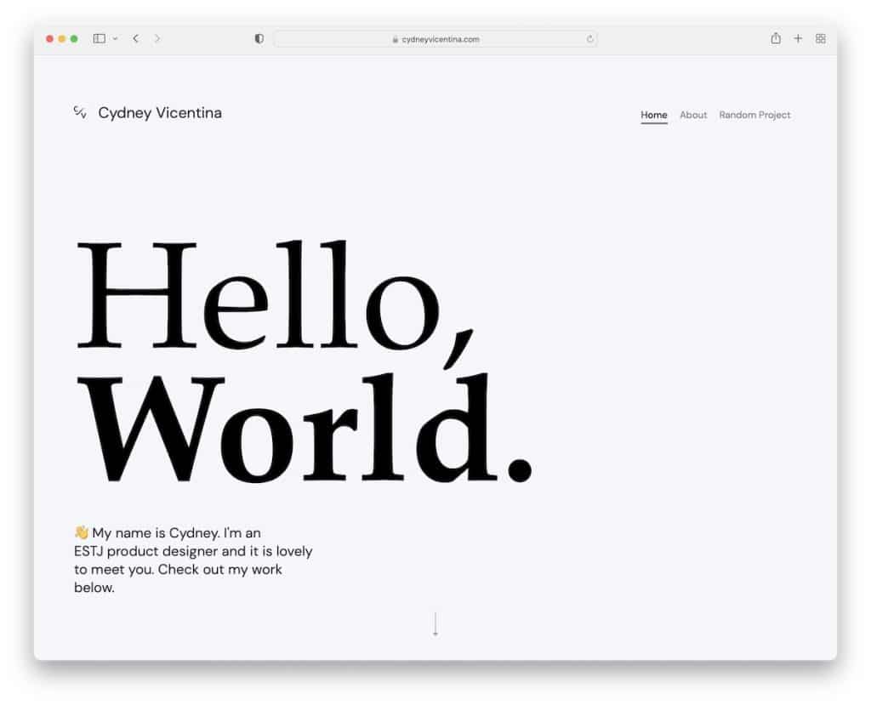Go back with the back arrow

point(135,38)
